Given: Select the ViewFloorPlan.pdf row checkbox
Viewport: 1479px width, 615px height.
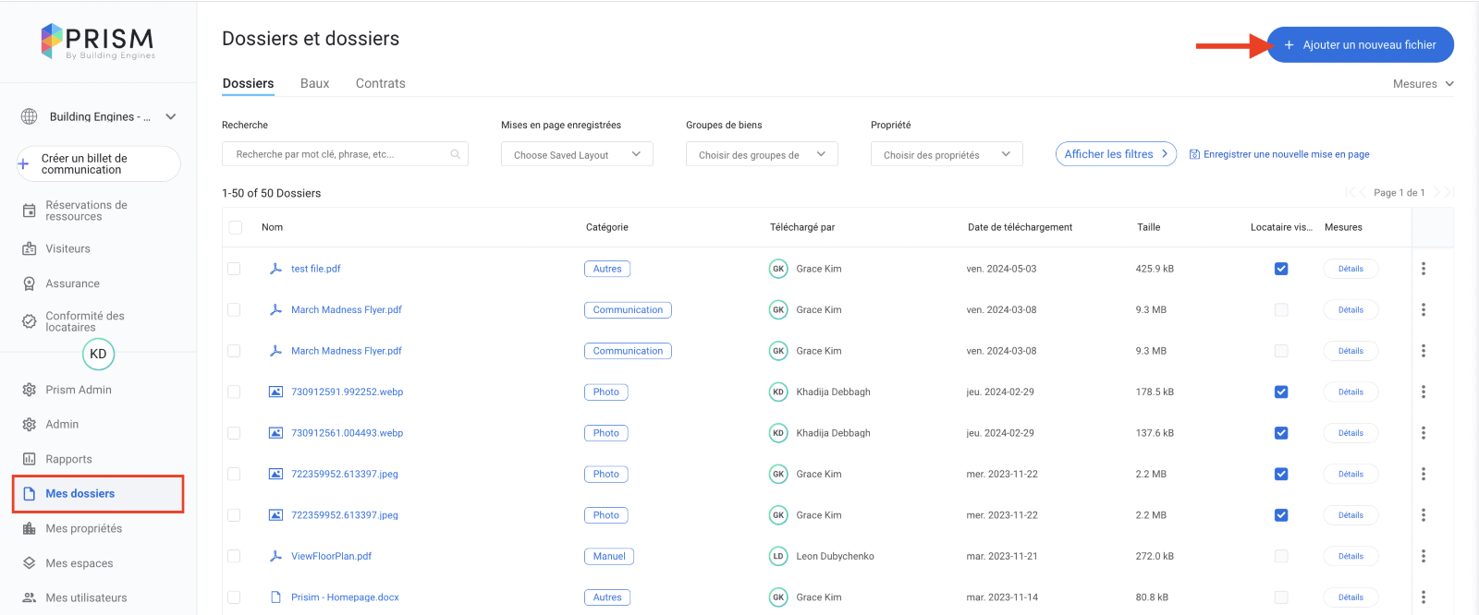Looking at the screenshot, I should point(234,556).
